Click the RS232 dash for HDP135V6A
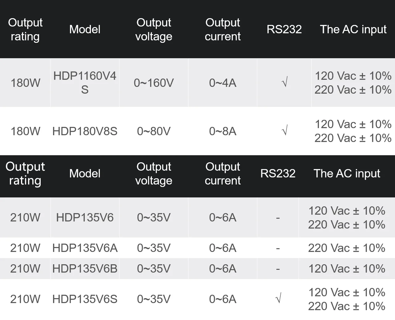This screenshot has width=395, height=320. (278, 248)
